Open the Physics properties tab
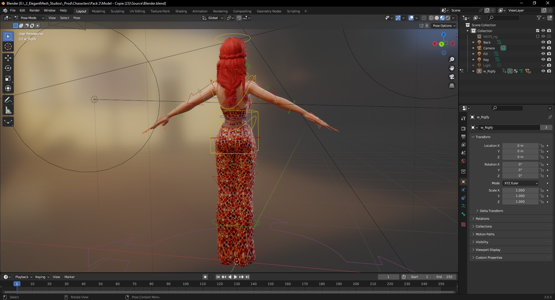The image size is (555, 300). tap(463, 190)
